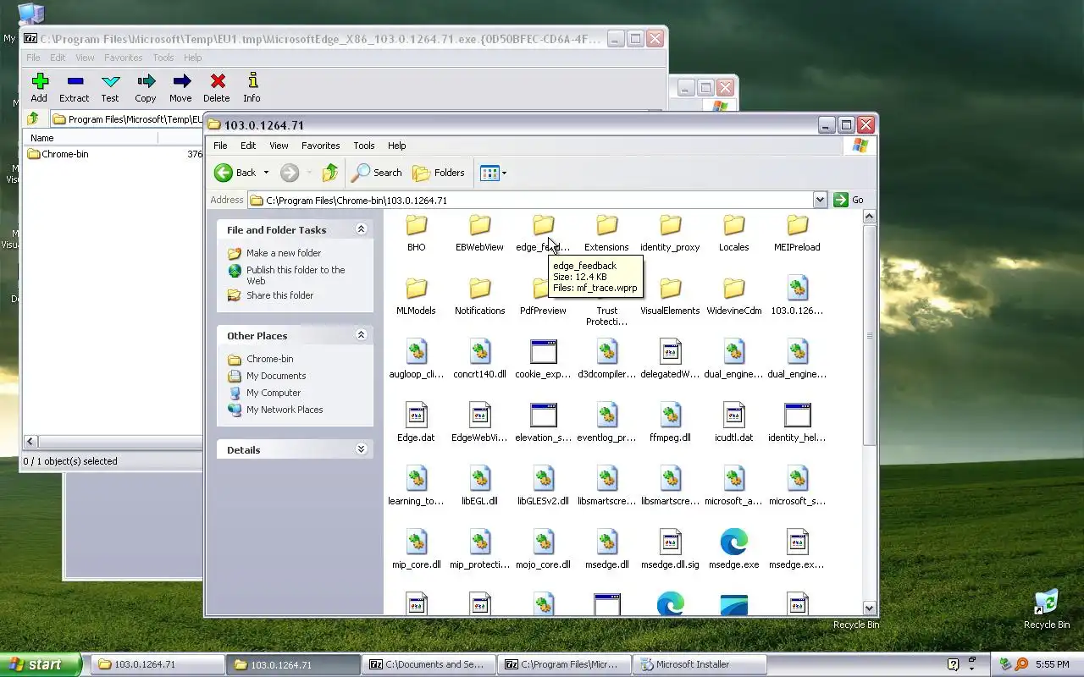Click the Explorer Up folder icon
This screenshot has height=677, width=1084.
tap(330, 173)
